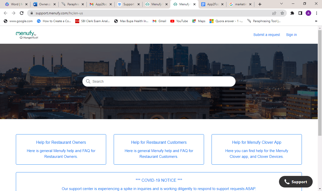The height and width of the screenshot is (191, 322).
Task: Open Help for Restaurant Owners card
Action: pos(61,149)
